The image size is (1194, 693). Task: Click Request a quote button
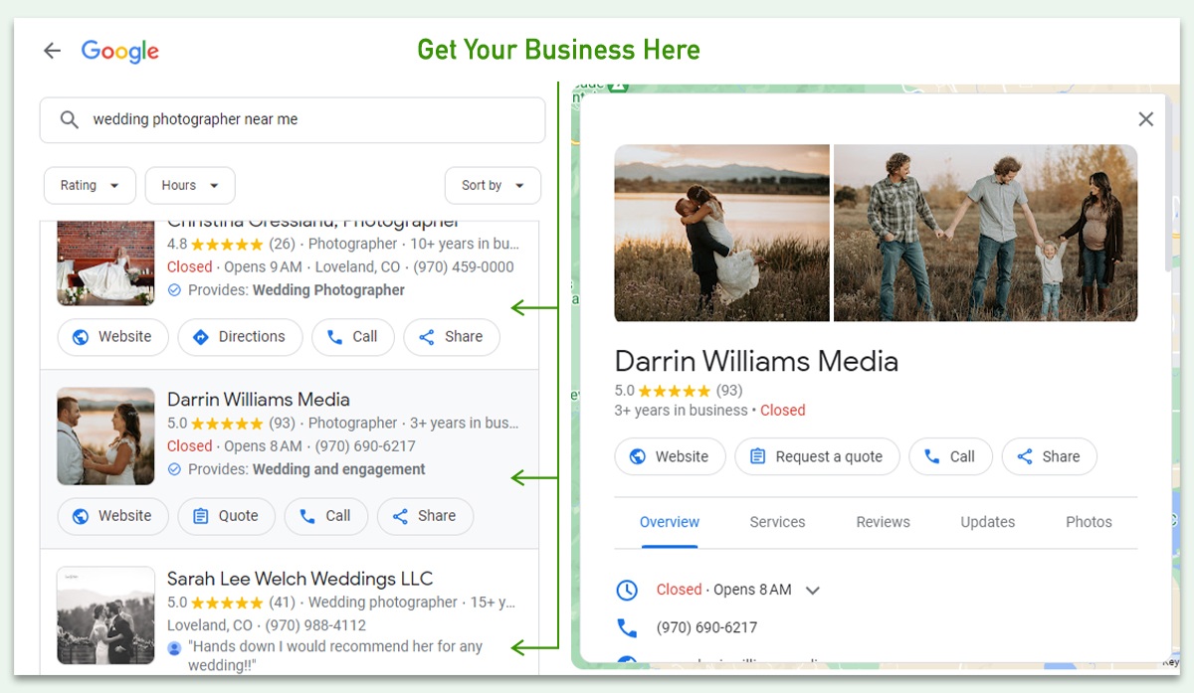pyautogui.click(x=817, y=457)
